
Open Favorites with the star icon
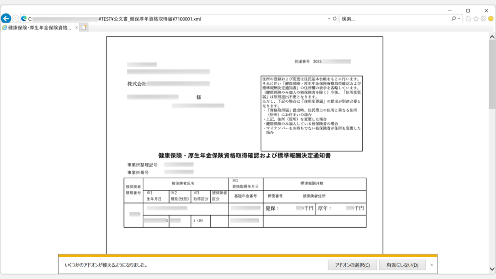pos(476,19)
